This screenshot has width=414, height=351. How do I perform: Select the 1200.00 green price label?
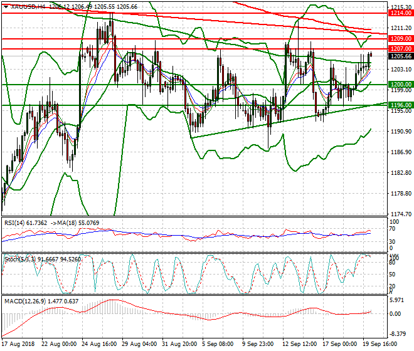(401, 85)
